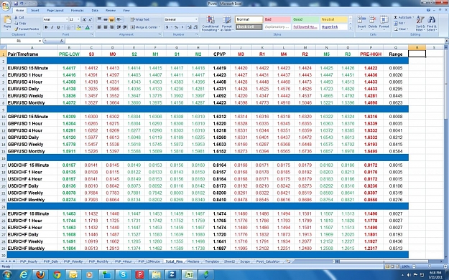Center text horizontally in cells

(x=106, y=27)
